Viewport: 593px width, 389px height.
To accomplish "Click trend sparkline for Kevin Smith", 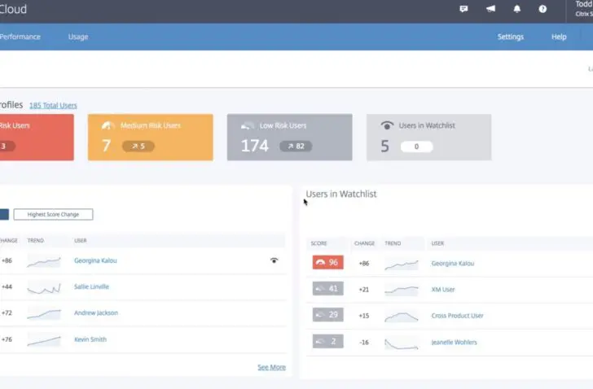I will [x=44, y=340].
